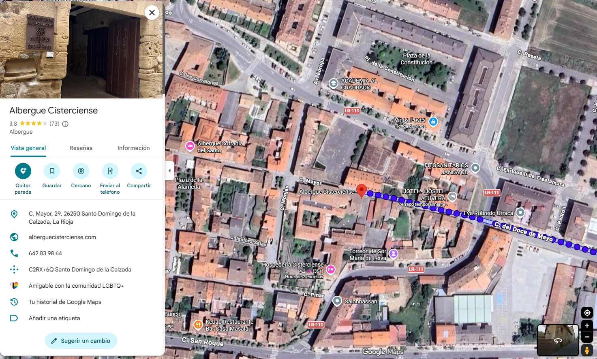Share the place with the Compartir icon

(139, 171)
